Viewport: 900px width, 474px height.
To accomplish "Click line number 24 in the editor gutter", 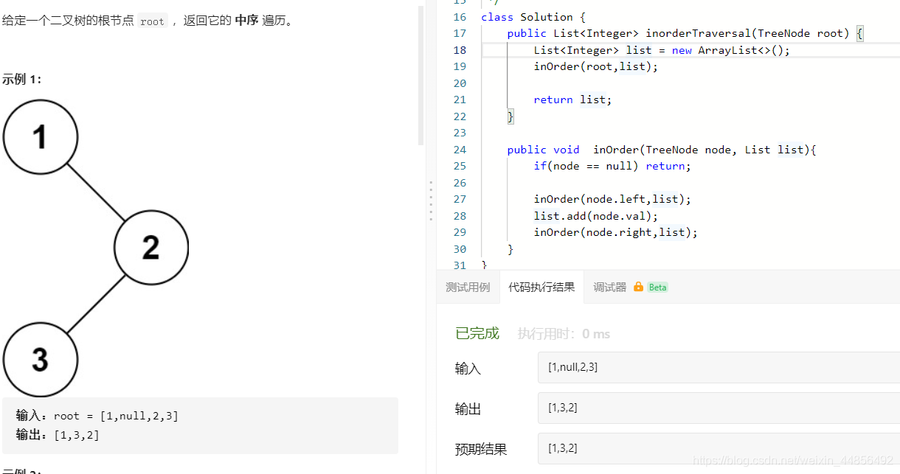I will [460, 150].
